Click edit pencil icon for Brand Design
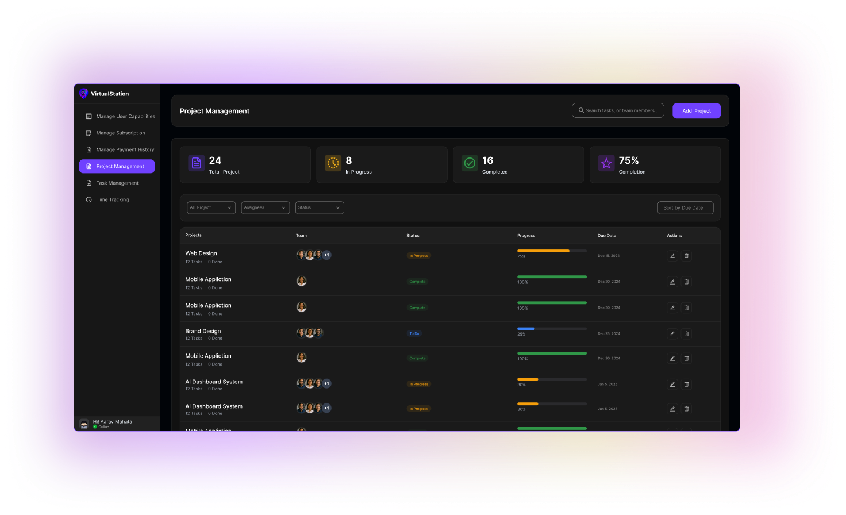Viewport: 846px width, 515px height. click(x=672, y=333)
